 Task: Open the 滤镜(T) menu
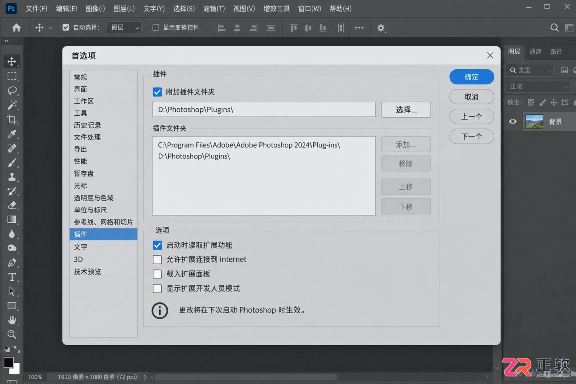(x=214, y=8)
